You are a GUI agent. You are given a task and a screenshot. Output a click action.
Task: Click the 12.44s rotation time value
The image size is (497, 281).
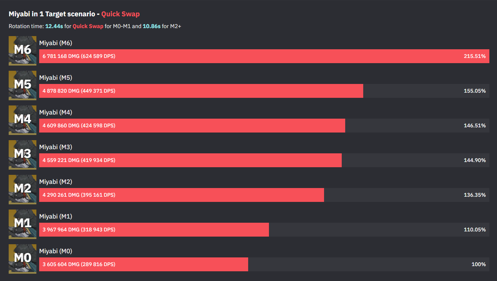coord(54,26)
